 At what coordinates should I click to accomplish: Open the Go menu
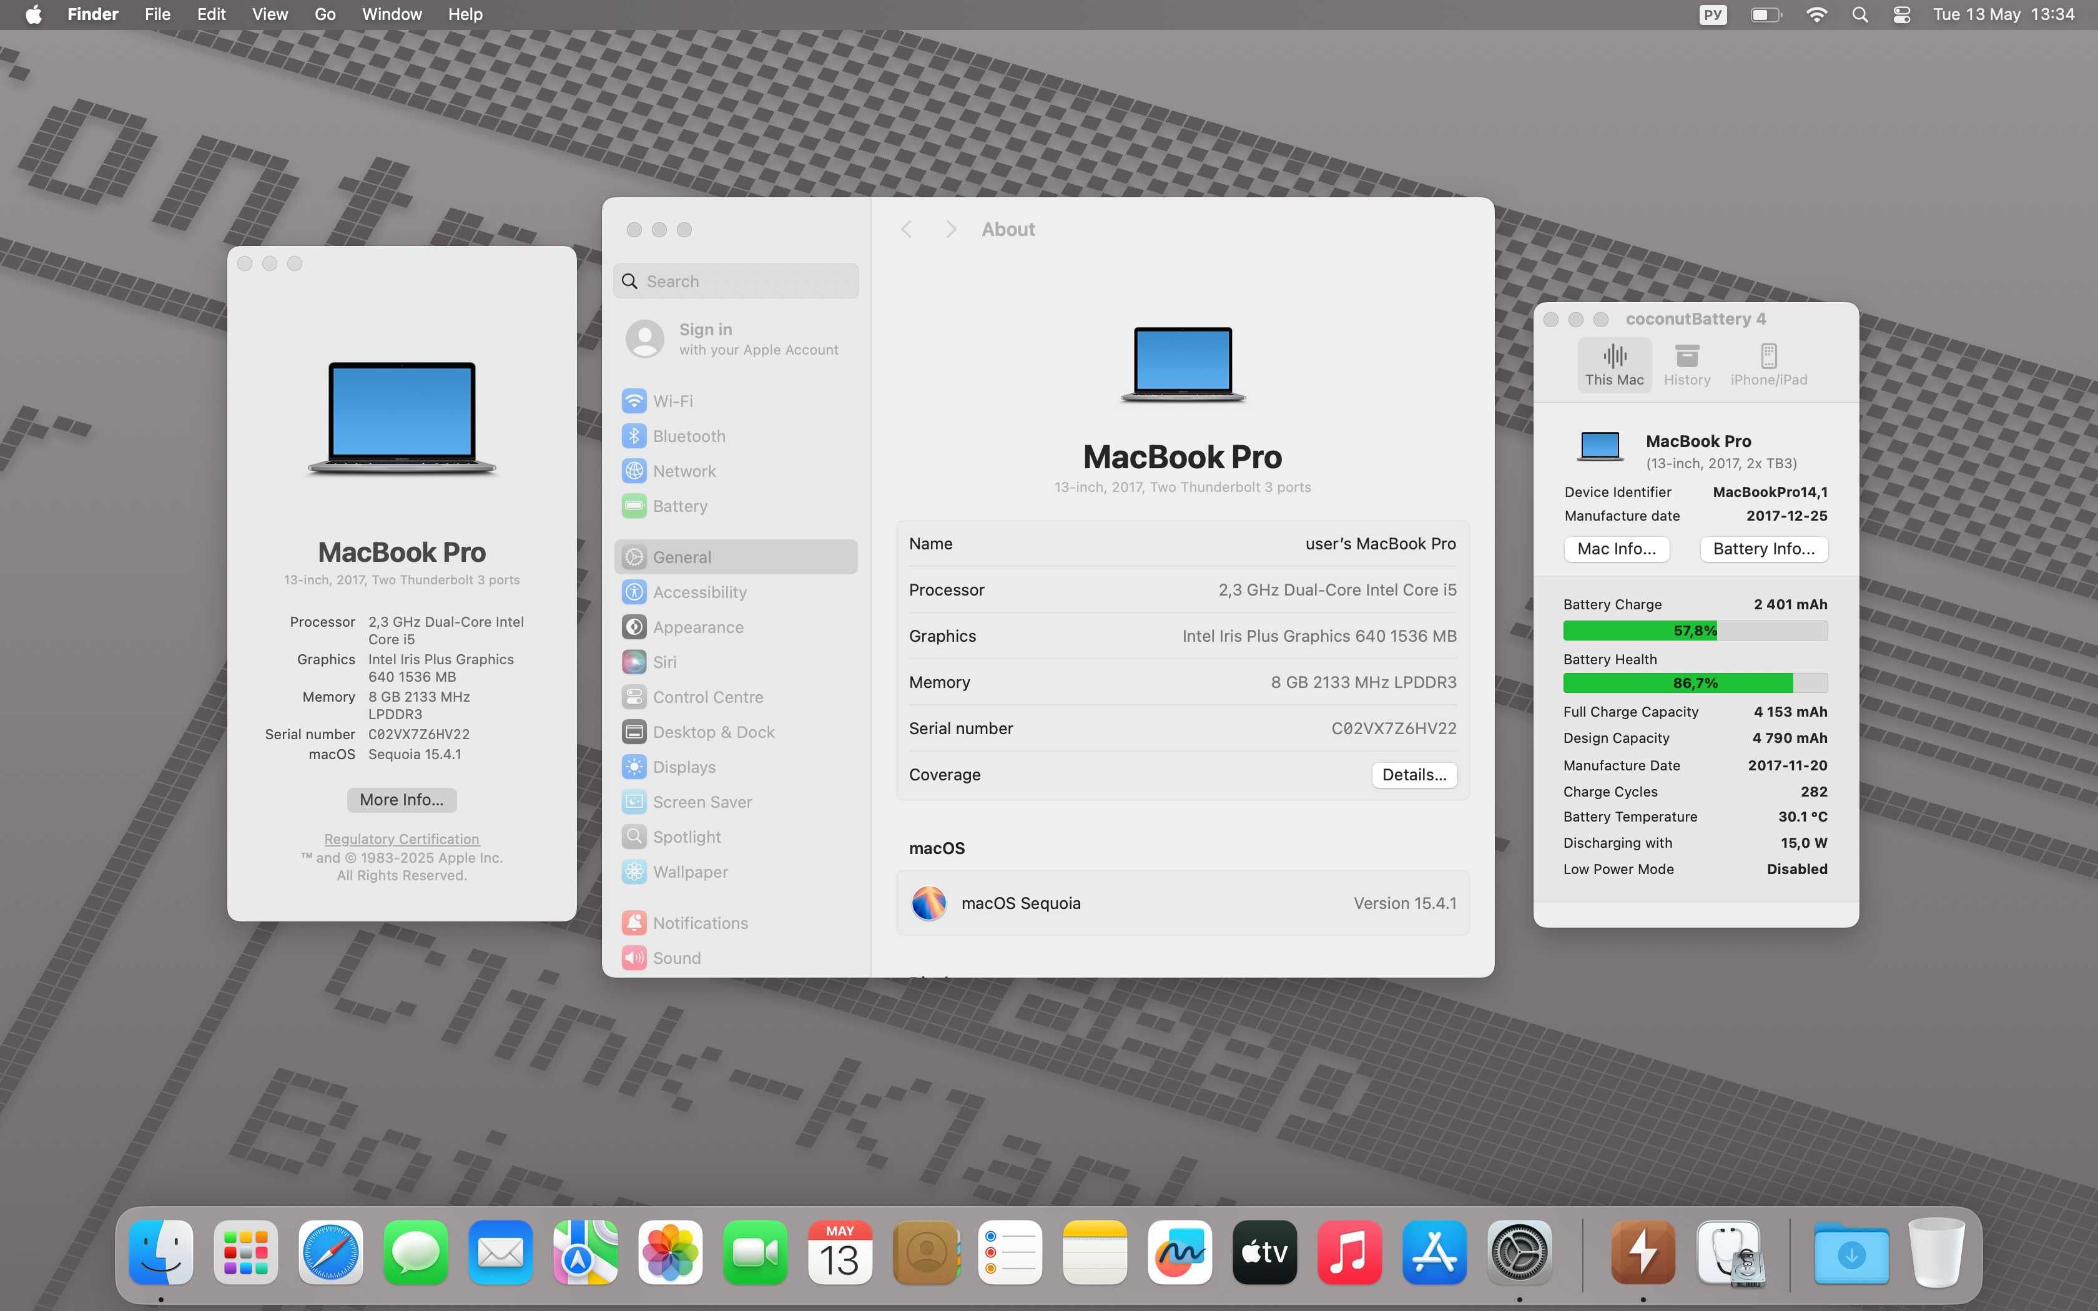pyautogui.click(x=325, y=15)
